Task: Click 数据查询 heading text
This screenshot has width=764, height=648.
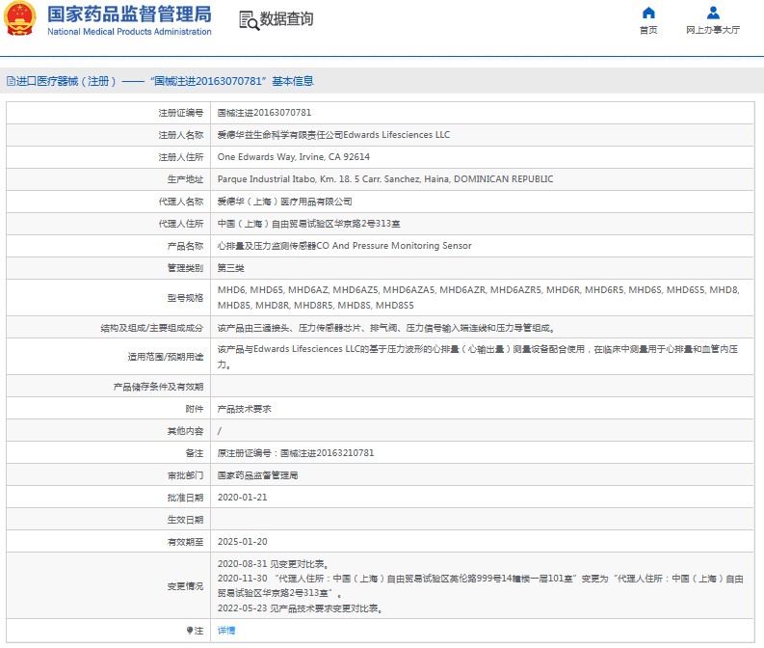Action: (286, 19)
